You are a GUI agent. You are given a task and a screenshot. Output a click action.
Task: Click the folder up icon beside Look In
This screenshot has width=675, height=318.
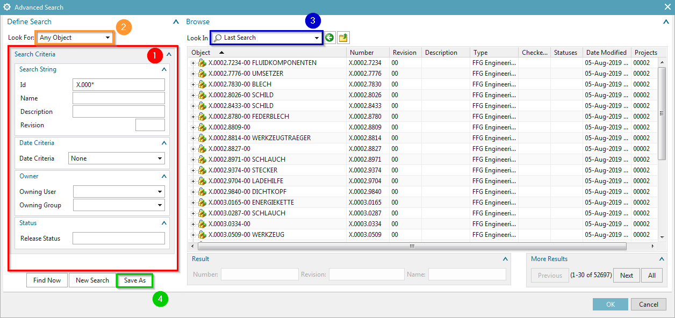click(x=343, y=38)
